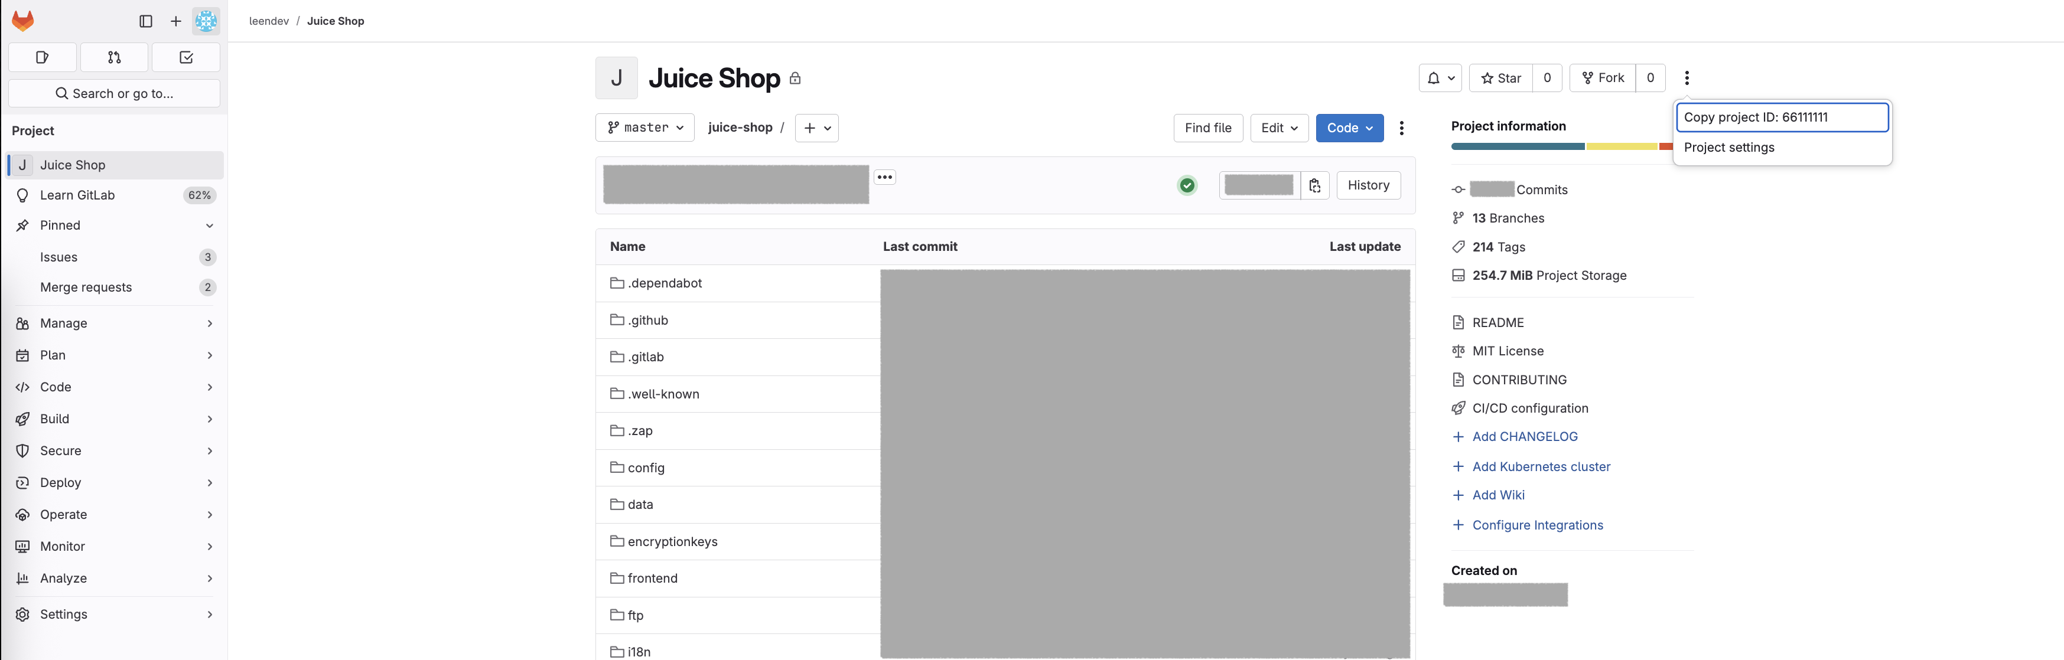Star the Juice Shop project

pos(1500,78)
